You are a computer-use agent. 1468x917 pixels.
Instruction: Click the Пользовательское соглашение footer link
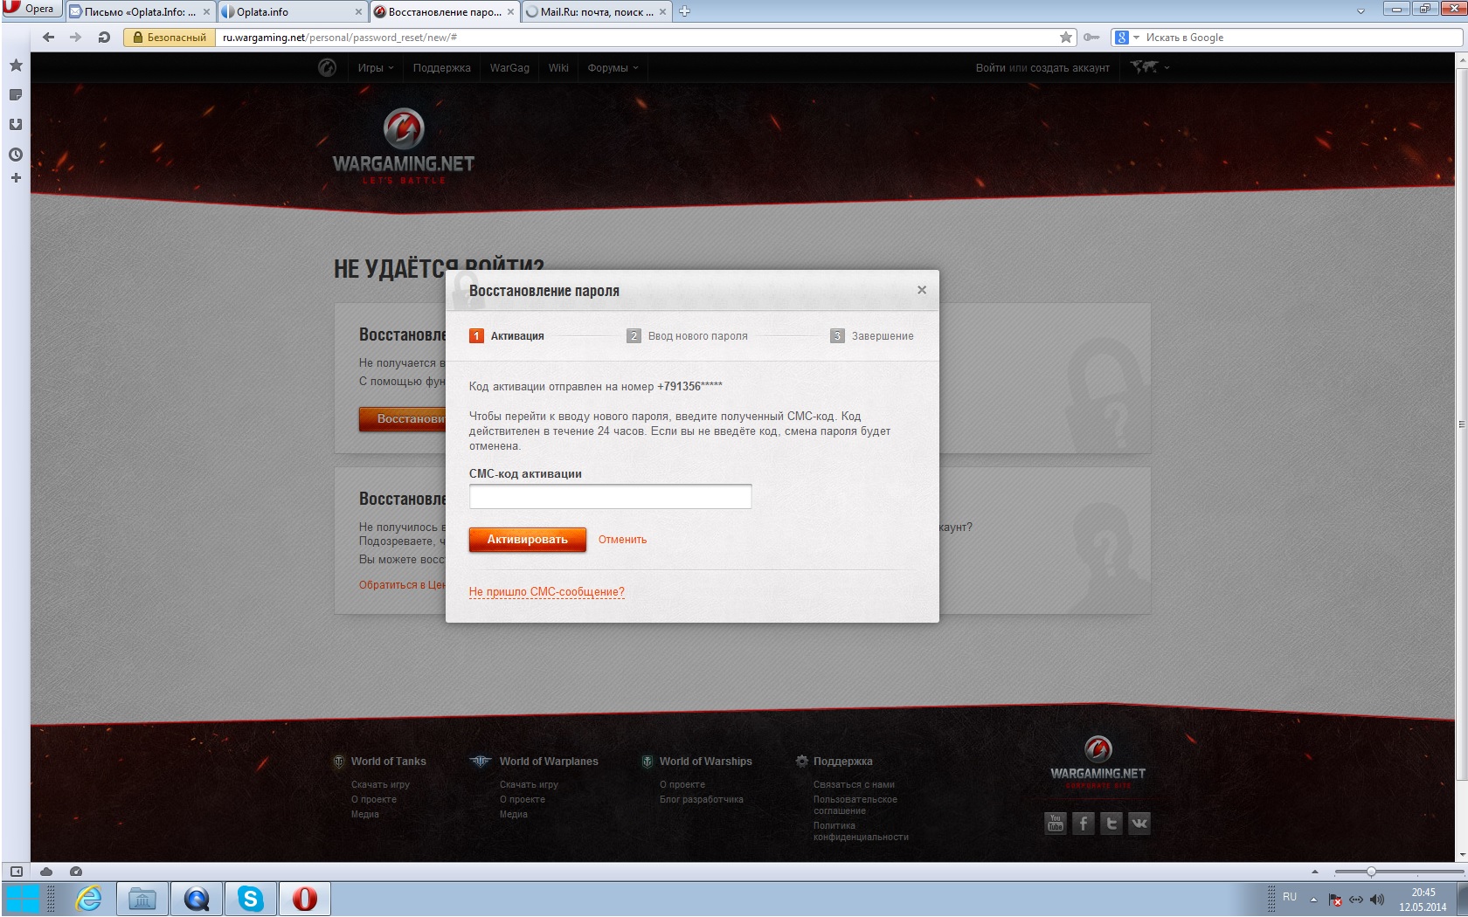coord(855,805)
